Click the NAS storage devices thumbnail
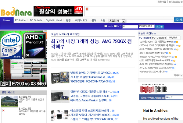 60,115
